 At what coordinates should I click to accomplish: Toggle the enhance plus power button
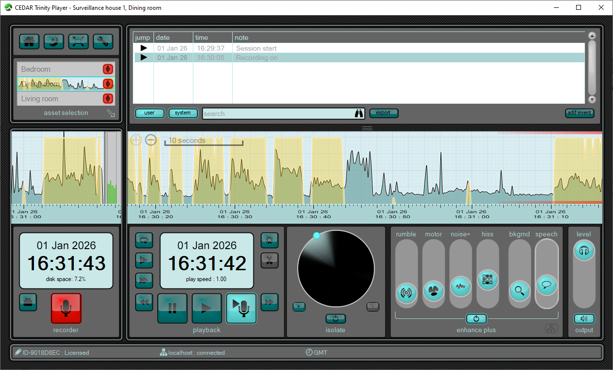pos(476,318)
